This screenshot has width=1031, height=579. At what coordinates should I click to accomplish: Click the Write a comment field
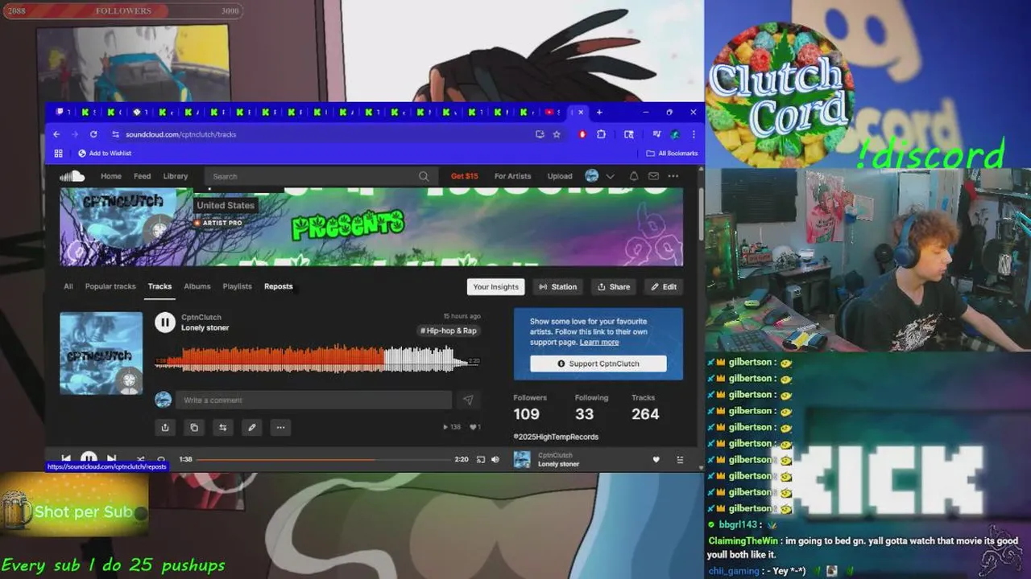coord(313,400)
